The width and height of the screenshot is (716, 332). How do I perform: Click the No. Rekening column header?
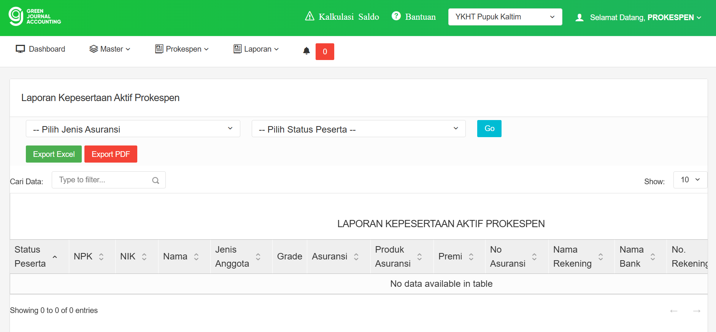click(x=687, y=257)
